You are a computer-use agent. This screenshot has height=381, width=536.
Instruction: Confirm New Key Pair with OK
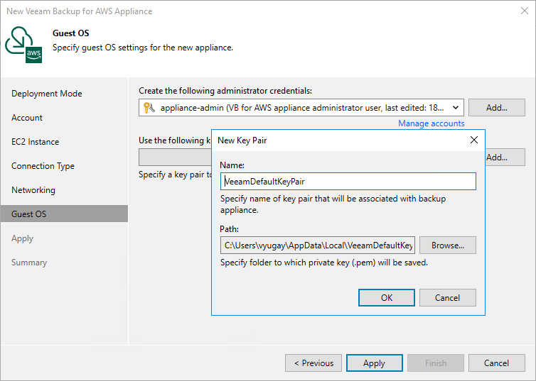coord(387,298)
